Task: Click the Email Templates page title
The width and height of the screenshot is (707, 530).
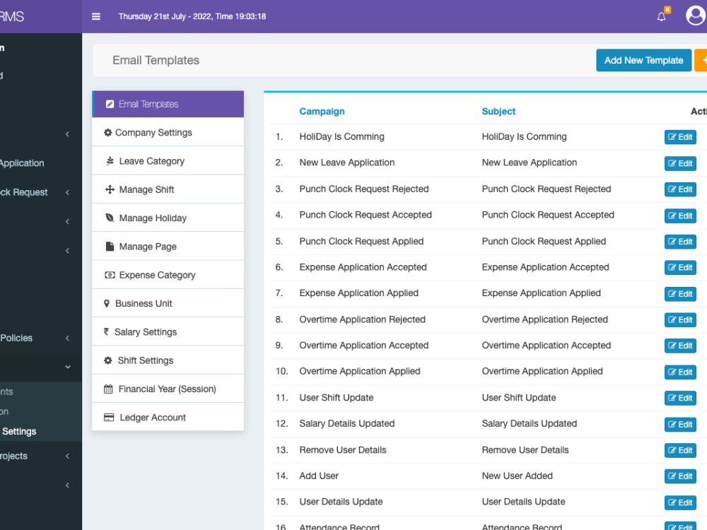Action: 156,60
